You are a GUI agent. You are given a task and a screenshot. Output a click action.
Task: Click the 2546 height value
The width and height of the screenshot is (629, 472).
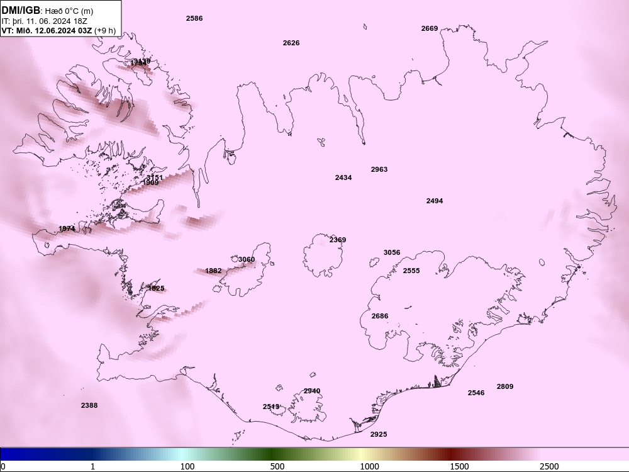pos(476,393)
